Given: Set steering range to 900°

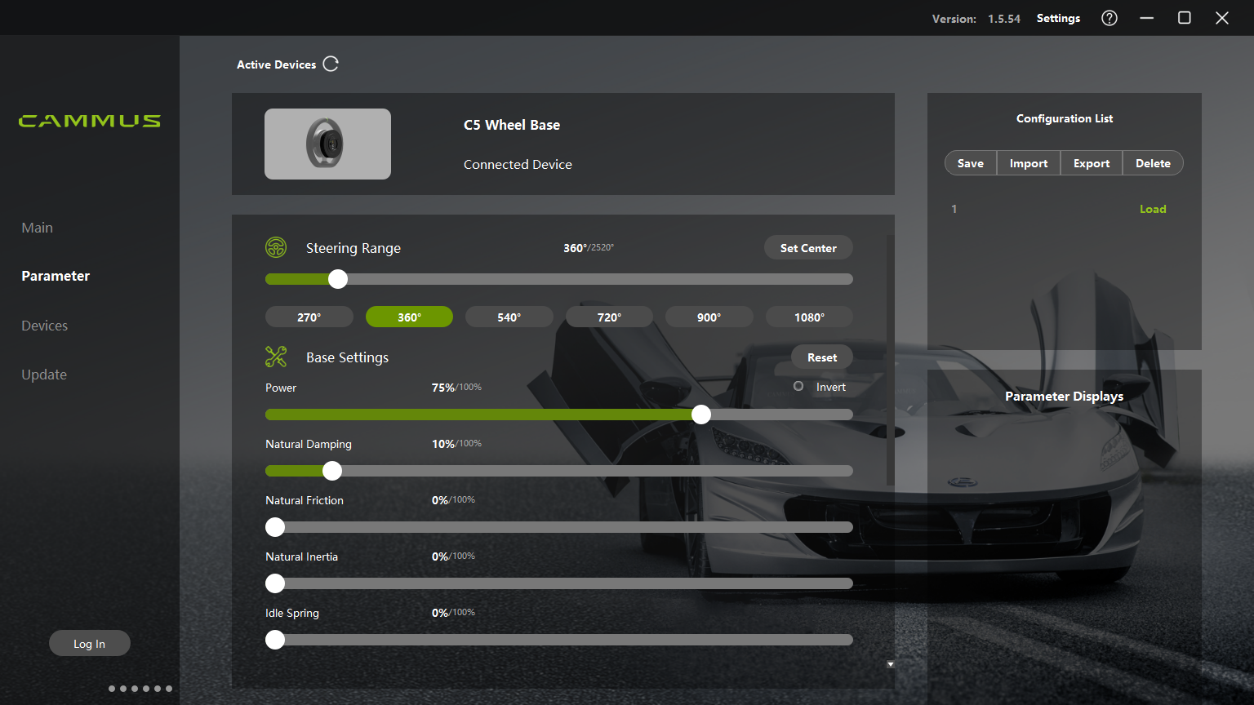Looking at the screenshot, I should tap(709, 317).
